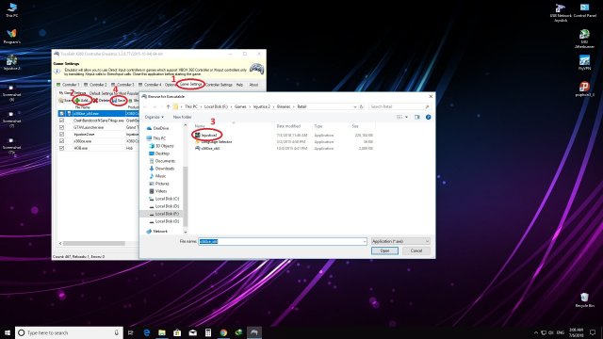Click the Delete button in x360ce toolbar
The width and height of the screenshot is (603, 339).
102,101
